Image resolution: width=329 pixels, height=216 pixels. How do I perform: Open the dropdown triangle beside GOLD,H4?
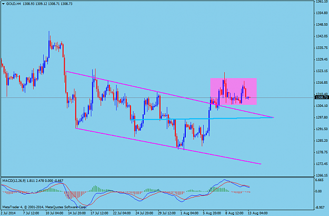pyautogui.click(x=3, y=4)
